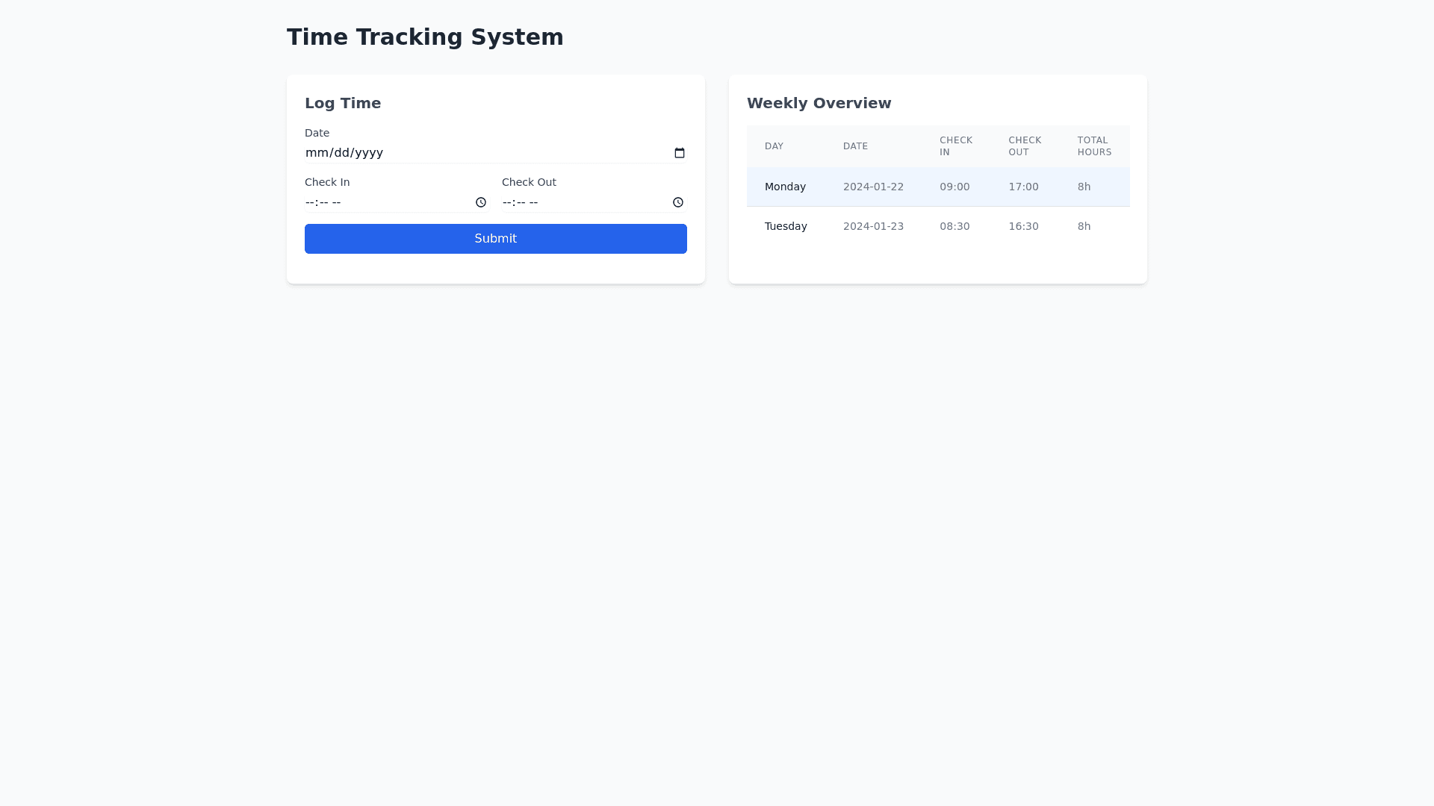Click the Weekly Overview heading
This screenshot has height=806, width=1434.
click(819, 103)
